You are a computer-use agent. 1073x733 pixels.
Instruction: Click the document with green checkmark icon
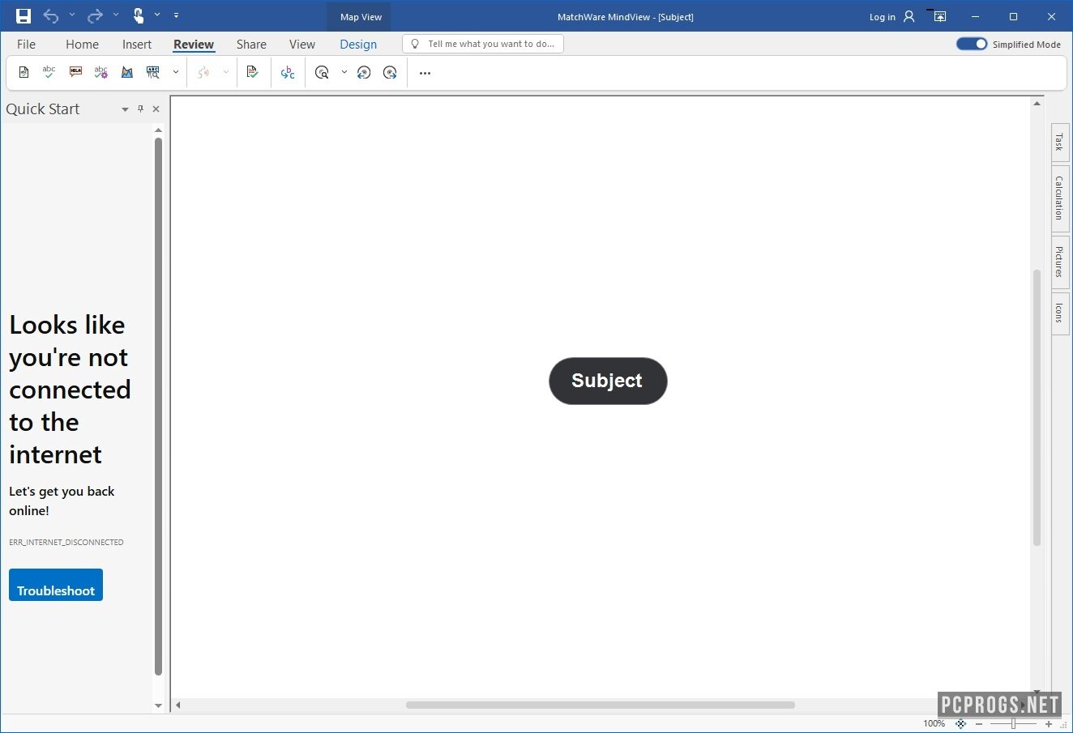click(x=253, y=72)
